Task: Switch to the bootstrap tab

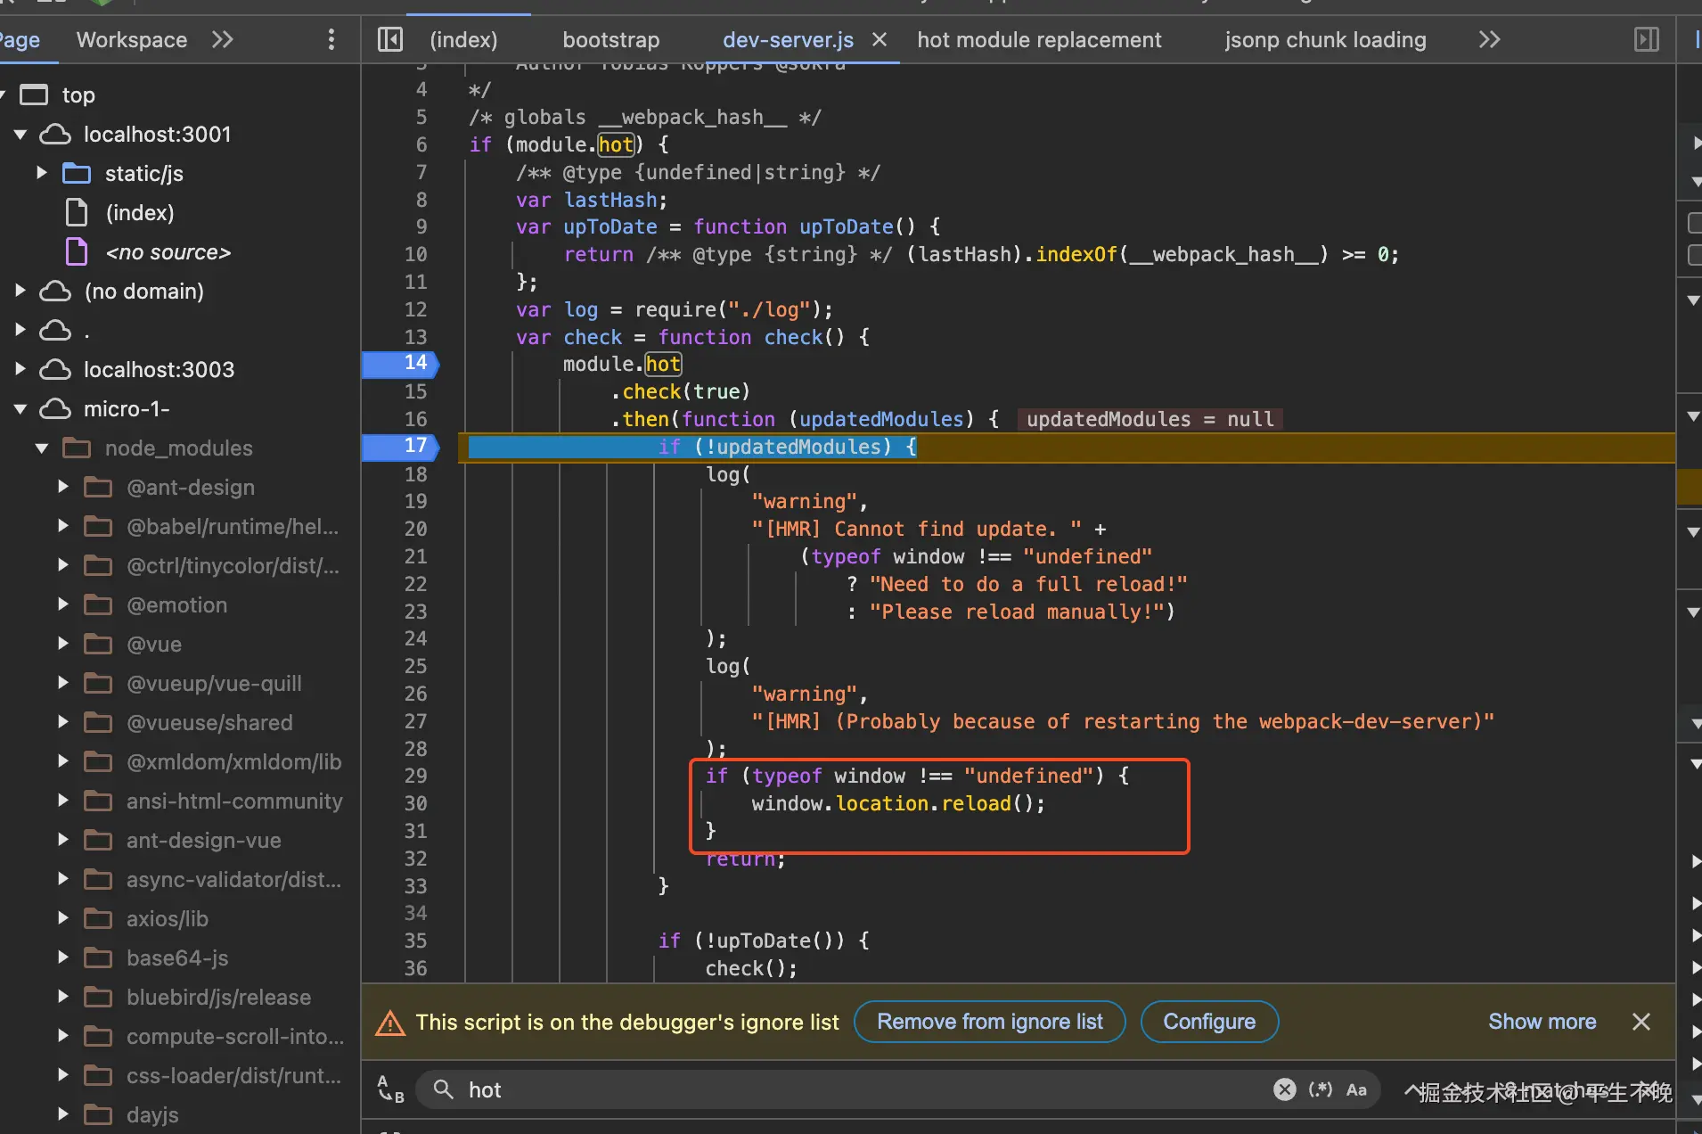Action: pyautogui.click(x=610, y=40)
